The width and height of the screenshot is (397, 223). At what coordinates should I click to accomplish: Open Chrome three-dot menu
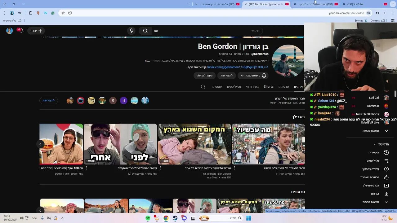click(4, 13)
